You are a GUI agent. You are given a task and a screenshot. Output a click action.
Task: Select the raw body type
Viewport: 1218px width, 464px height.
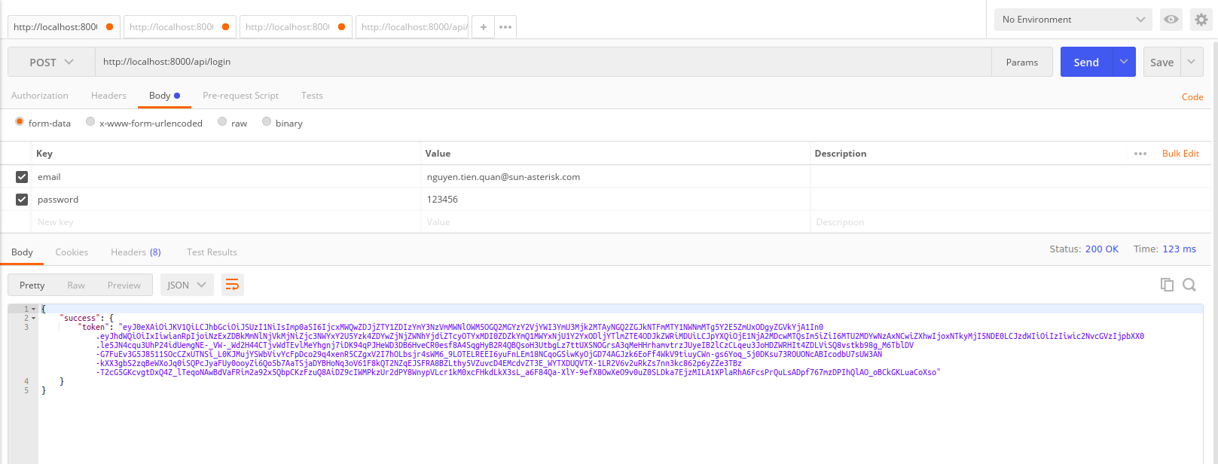point(223,122)
